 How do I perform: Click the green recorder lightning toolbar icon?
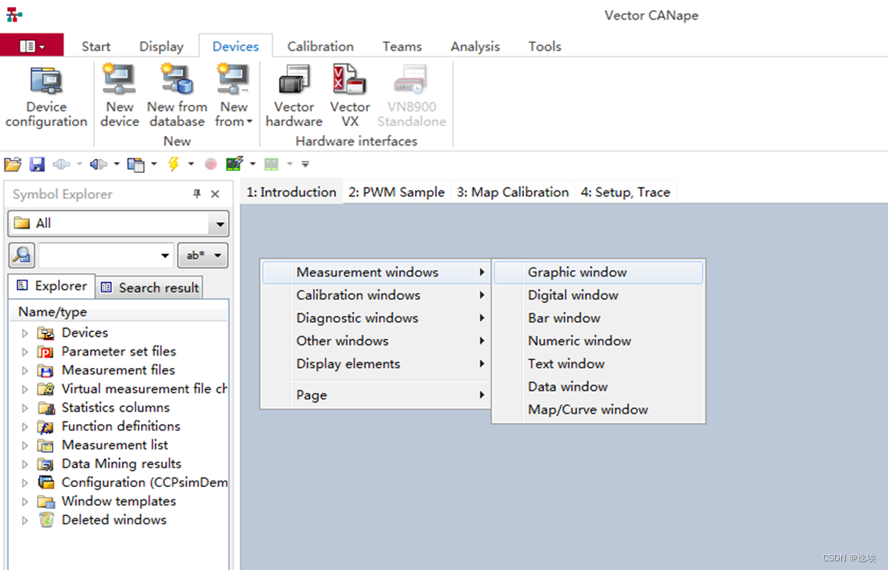coord(234,164)
